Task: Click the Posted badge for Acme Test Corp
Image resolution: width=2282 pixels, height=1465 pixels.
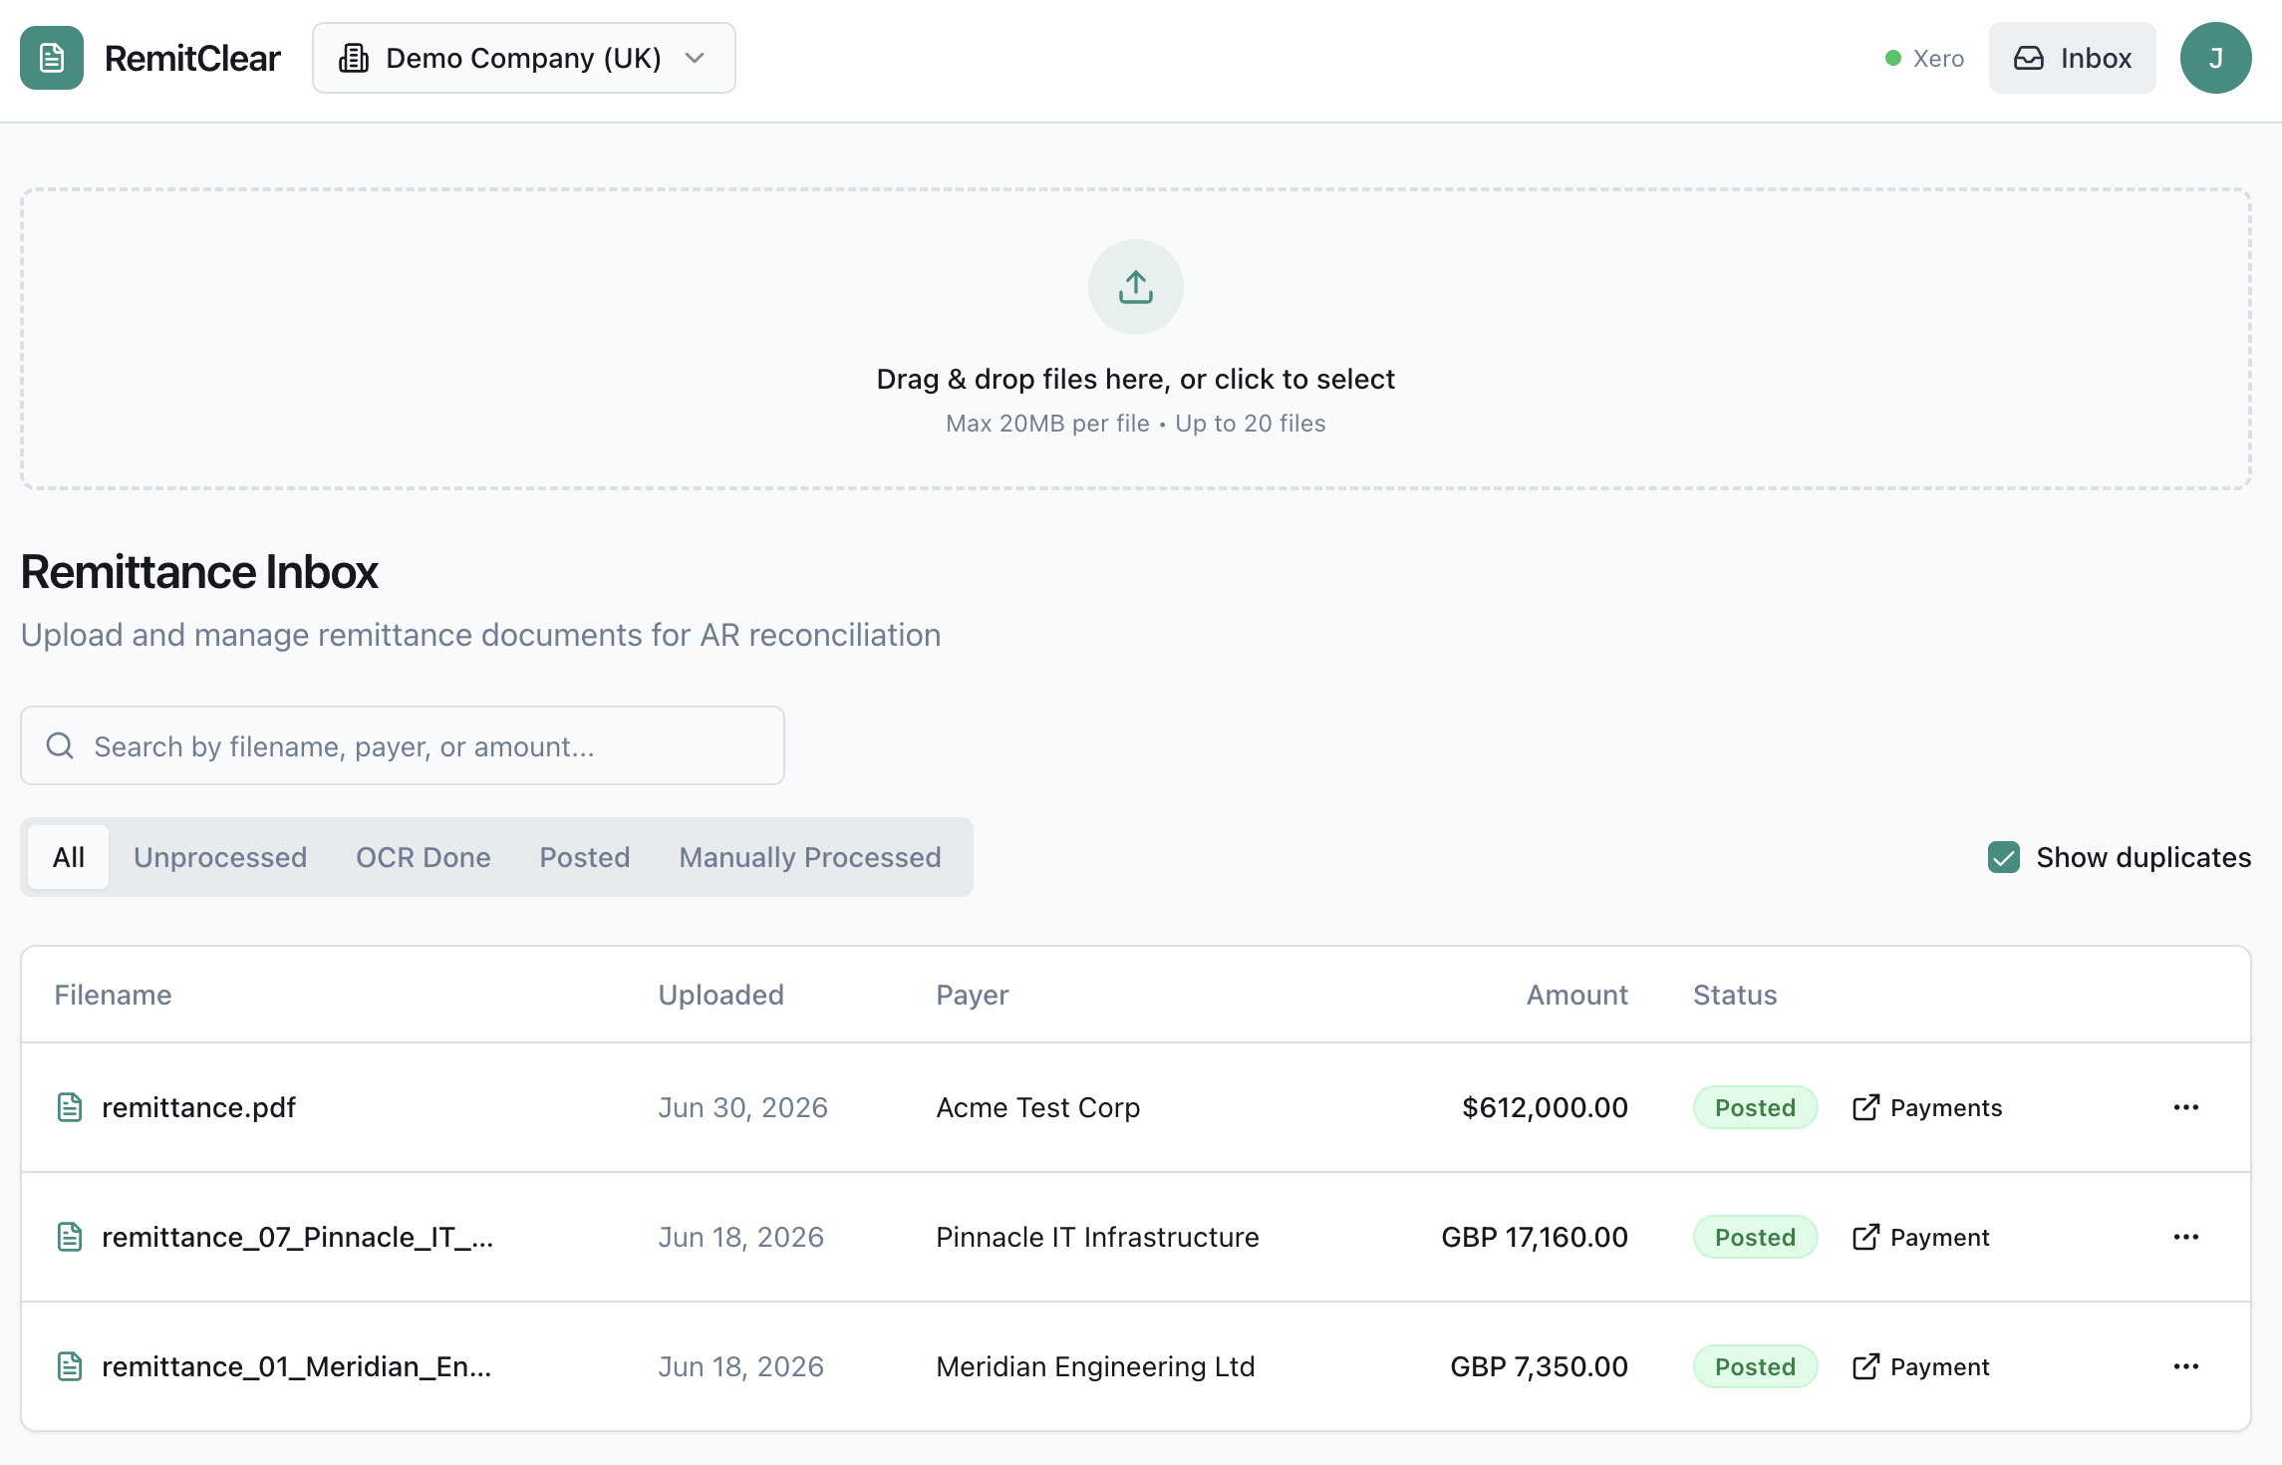Action: point(1756,1107)
